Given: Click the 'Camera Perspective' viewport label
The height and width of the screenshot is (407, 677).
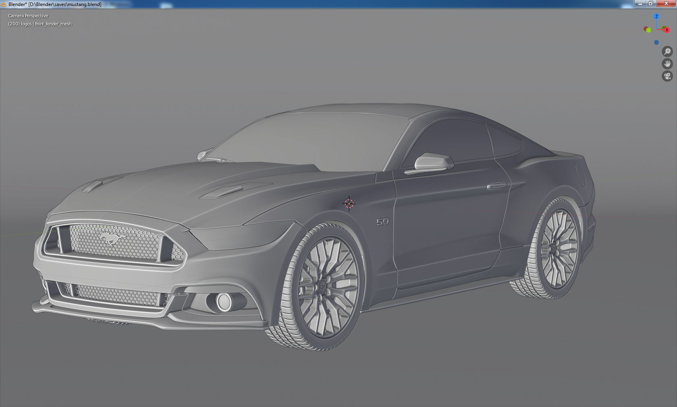Looking at the screenshot, I should tap(28, 16).
